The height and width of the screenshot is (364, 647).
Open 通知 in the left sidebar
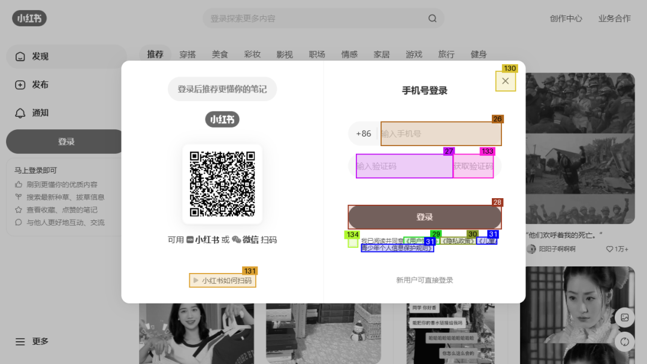point(66,113)
